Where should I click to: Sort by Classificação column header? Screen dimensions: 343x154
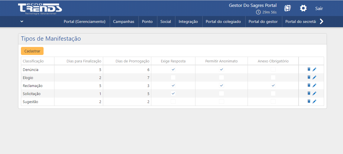point(33,61)
